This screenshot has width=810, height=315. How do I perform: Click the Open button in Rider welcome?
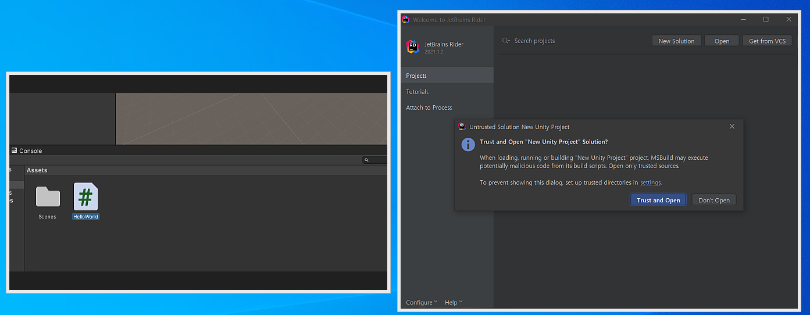722,41
